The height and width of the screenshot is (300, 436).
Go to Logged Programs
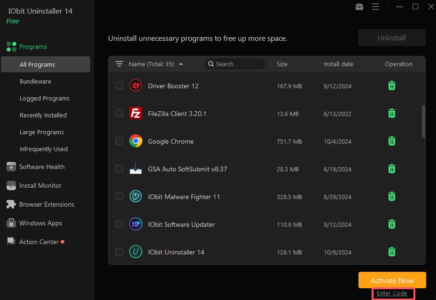pos(45,98)
